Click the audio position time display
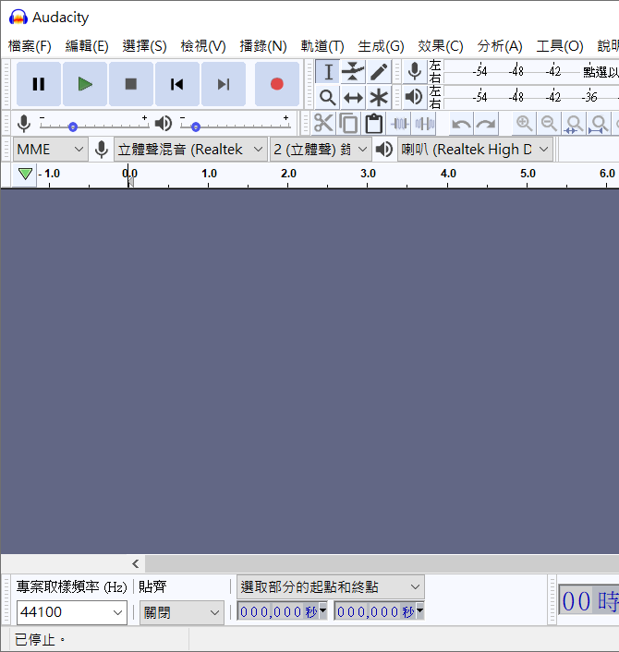 (x=589, y=600)
